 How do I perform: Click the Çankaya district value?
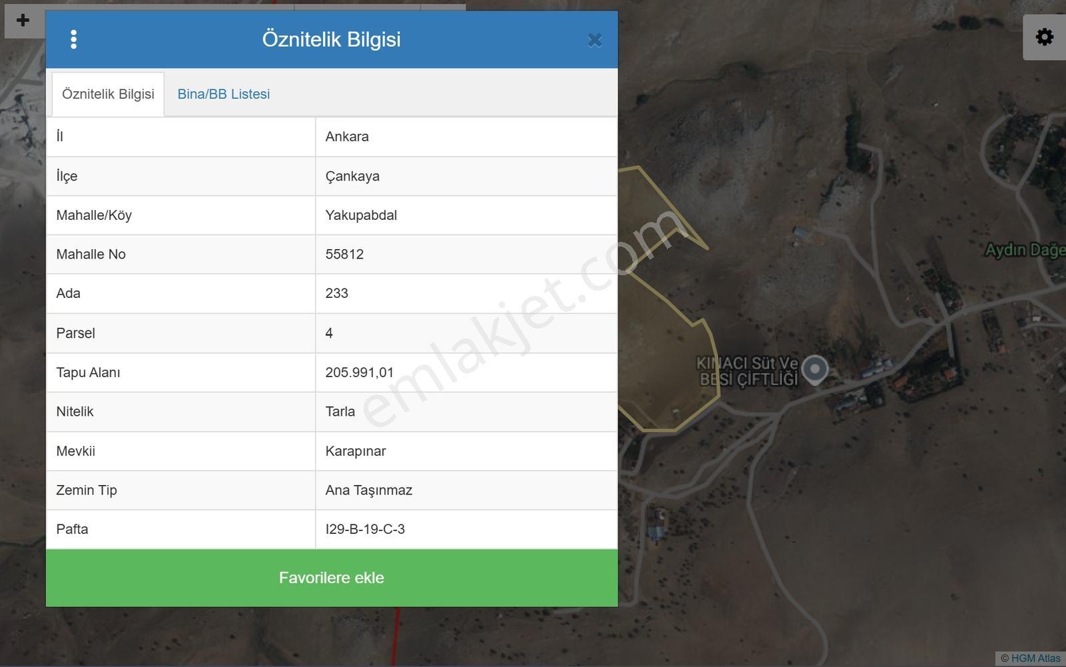coord(352,177)
